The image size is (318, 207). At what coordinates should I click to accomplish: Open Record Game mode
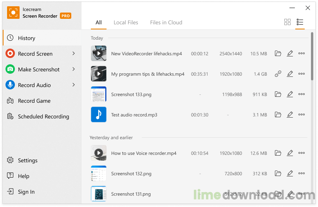[x=42, y=101]
